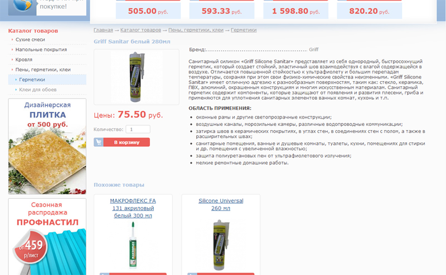This screenshot has height=275, width=446.
Task: Open МАКРОФЛЕКС FA 131 акриловый title link
Action: [133, 208]
